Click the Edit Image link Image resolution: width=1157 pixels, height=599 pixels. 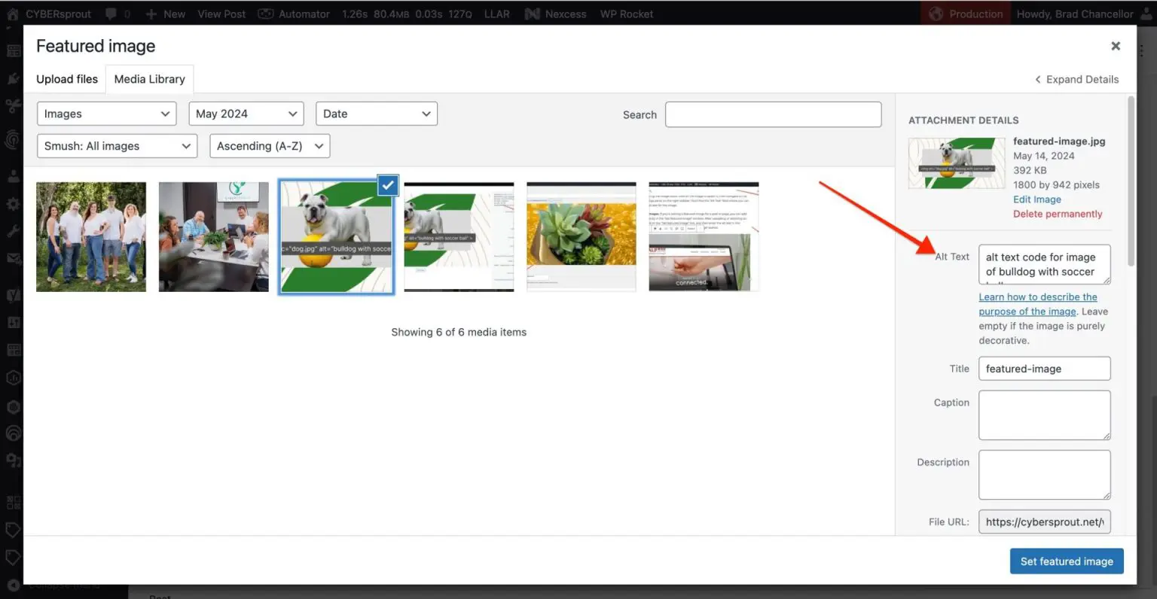coord(1036,199)
